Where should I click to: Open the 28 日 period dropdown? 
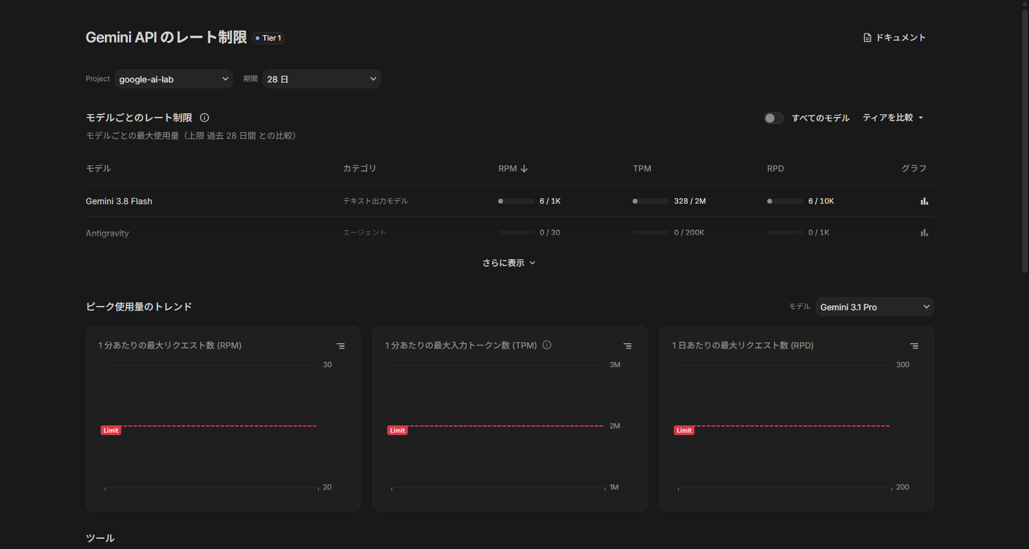[x=322, y=79]
